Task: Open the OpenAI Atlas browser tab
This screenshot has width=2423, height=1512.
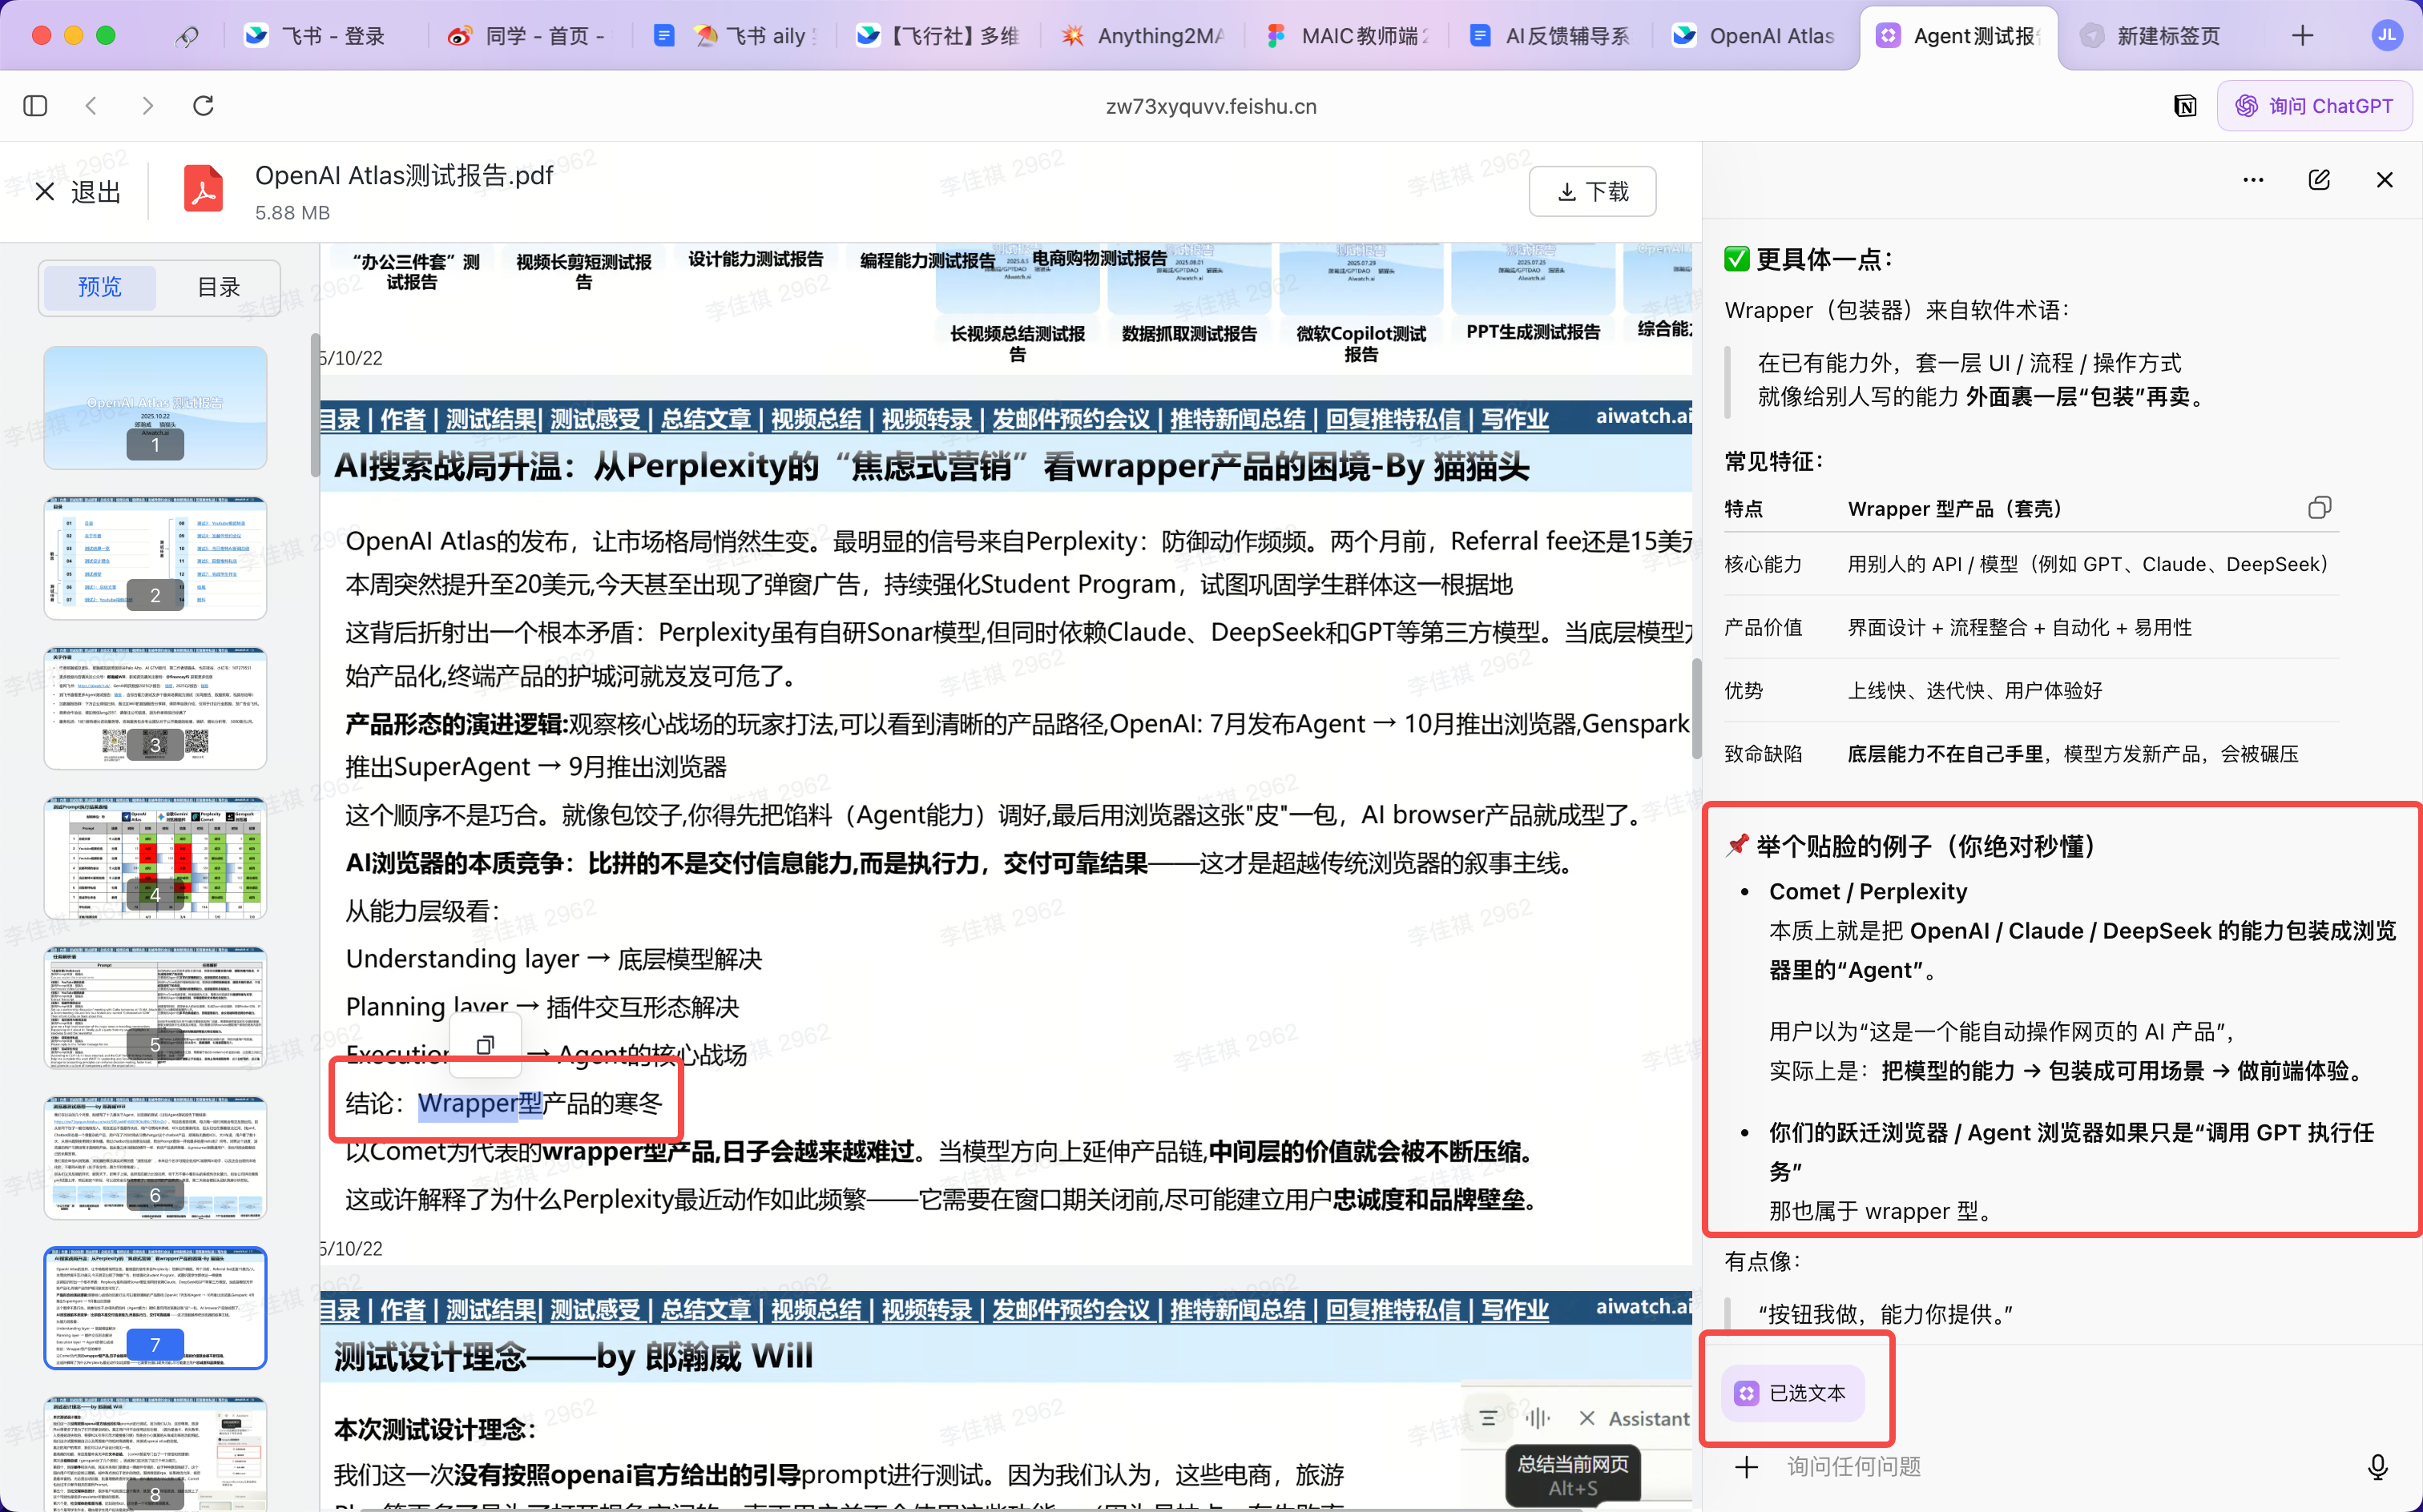Action: [1756, 36]
